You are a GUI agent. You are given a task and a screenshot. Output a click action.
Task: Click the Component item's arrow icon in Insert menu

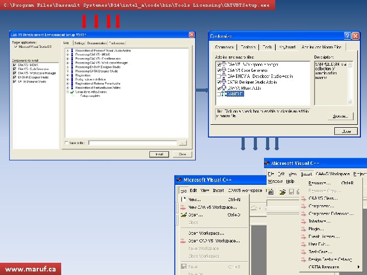click(304, 206)
